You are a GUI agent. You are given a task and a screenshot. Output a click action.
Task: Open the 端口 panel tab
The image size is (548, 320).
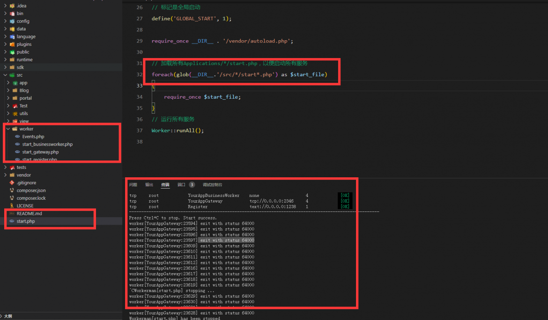(181, 185)
